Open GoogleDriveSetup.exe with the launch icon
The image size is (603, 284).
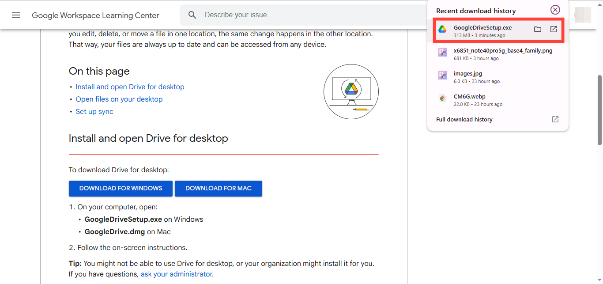tap(554, 29)
